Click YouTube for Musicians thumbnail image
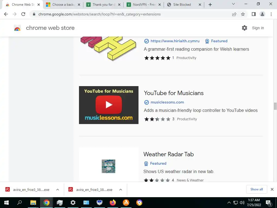This screenshot has height=208, width=277. pyautogui.click(x=109, y=105)
